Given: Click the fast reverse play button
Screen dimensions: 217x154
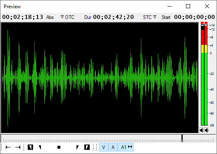Looking at the screenshot, I should tap(30, 147).
